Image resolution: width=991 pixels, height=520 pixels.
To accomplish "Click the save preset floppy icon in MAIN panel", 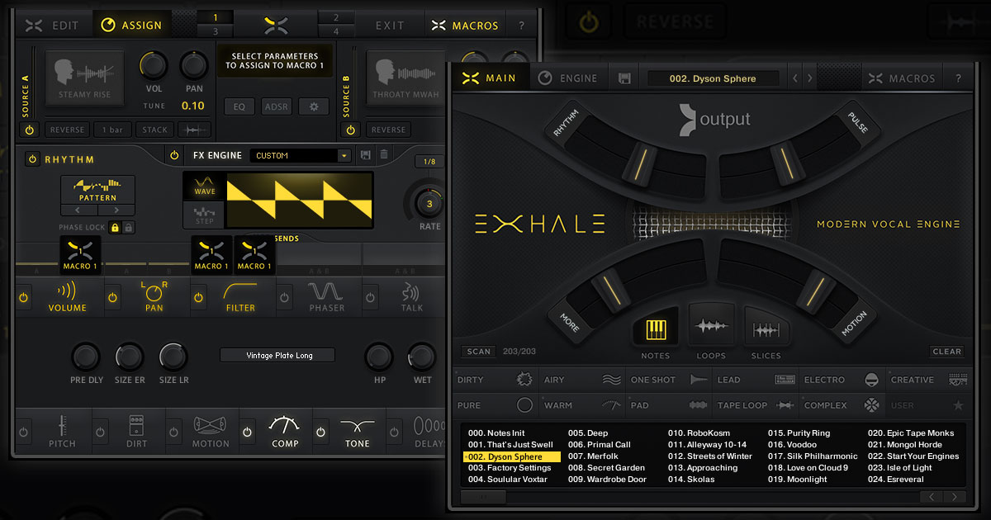I will (x=624, y=78).
